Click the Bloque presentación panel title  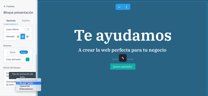[x=18, y=13]
